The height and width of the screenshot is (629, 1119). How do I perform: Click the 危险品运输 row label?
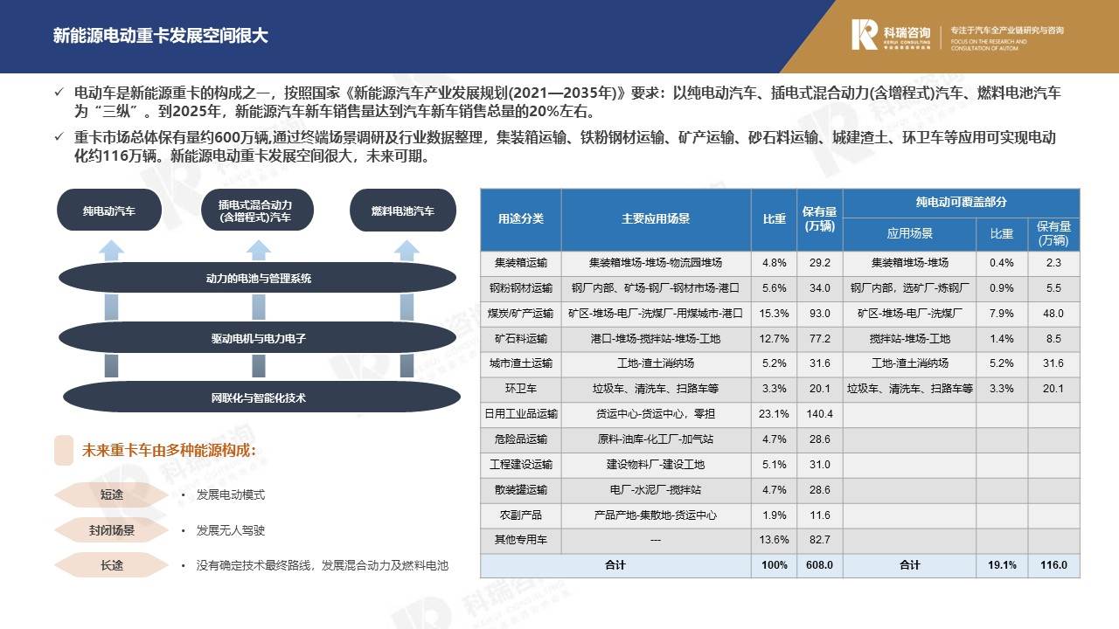(521, 439)
